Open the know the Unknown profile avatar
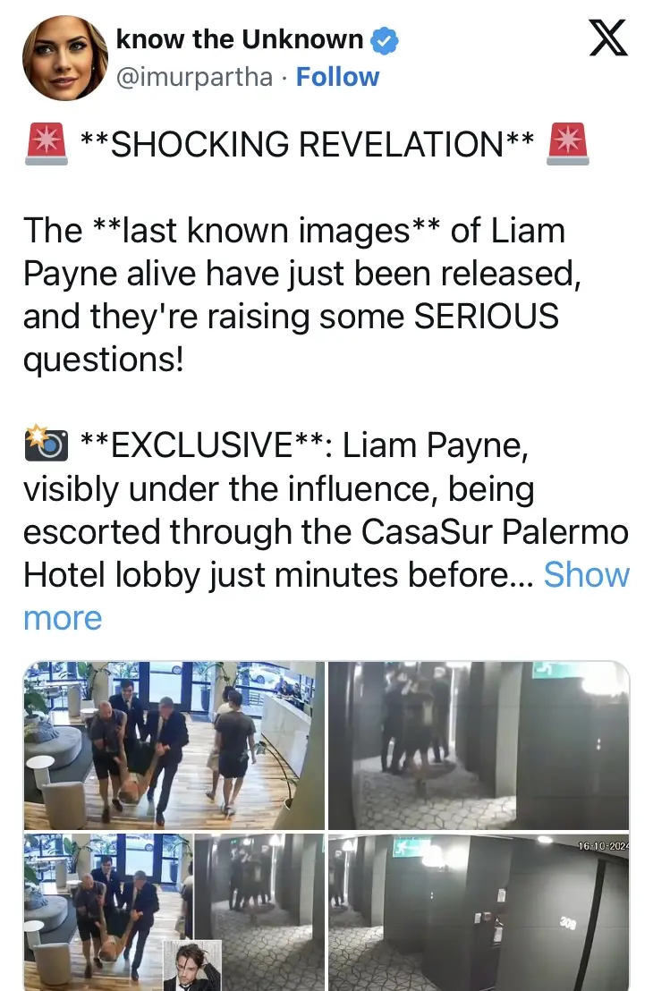The height and width of the screenshot is (991, 653). click(x=64, y=58)
